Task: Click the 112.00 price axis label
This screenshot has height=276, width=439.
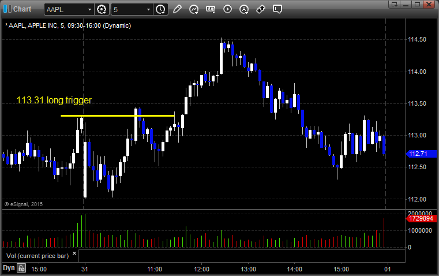Action: 417,200
